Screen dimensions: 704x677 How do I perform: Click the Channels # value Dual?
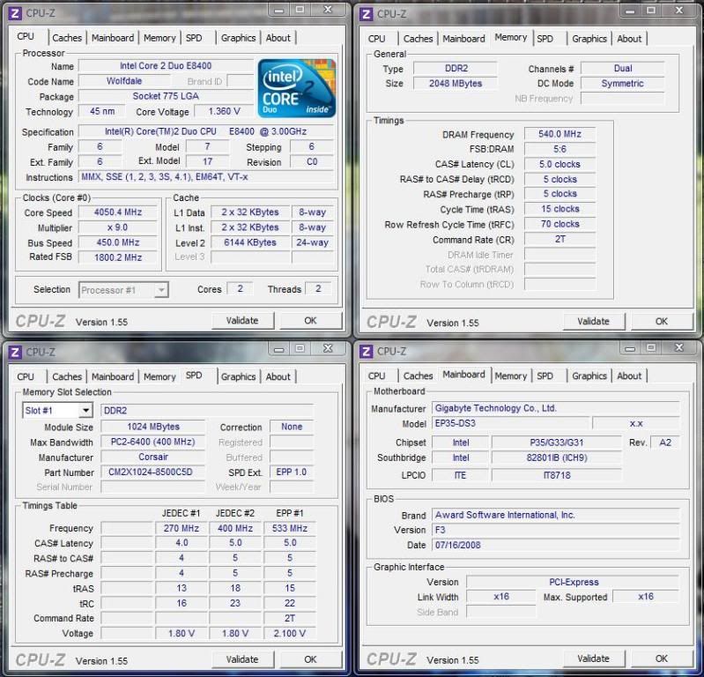[623, 69]
